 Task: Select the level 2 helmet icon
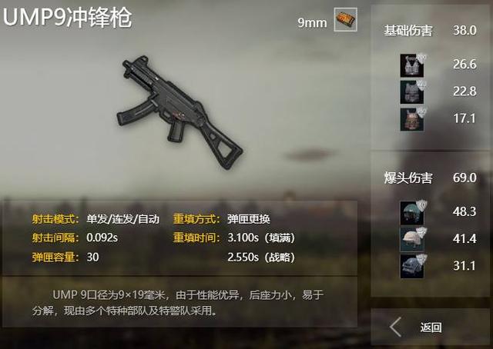[x=412, y=240]
